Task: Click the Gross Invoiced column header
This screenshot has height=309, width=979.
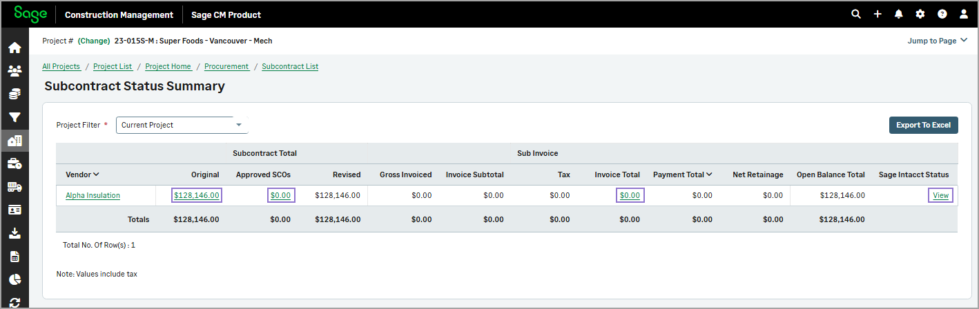Action: (x=406, y=175)
